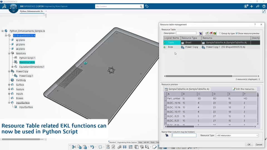The width and height of the screenshot is (267, 150).
Task: Click the Name filter input field
Action: click(x=184, y=135)
